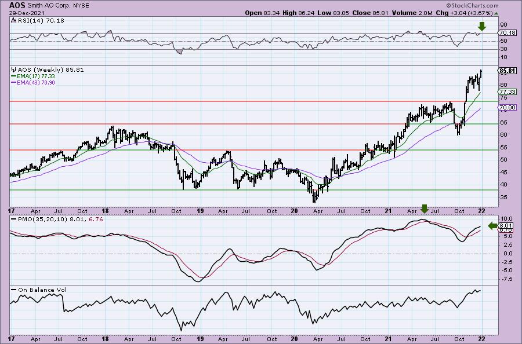Click year 18 on the price panel date axis
522x344 pixels.
[x=106, y=211]
